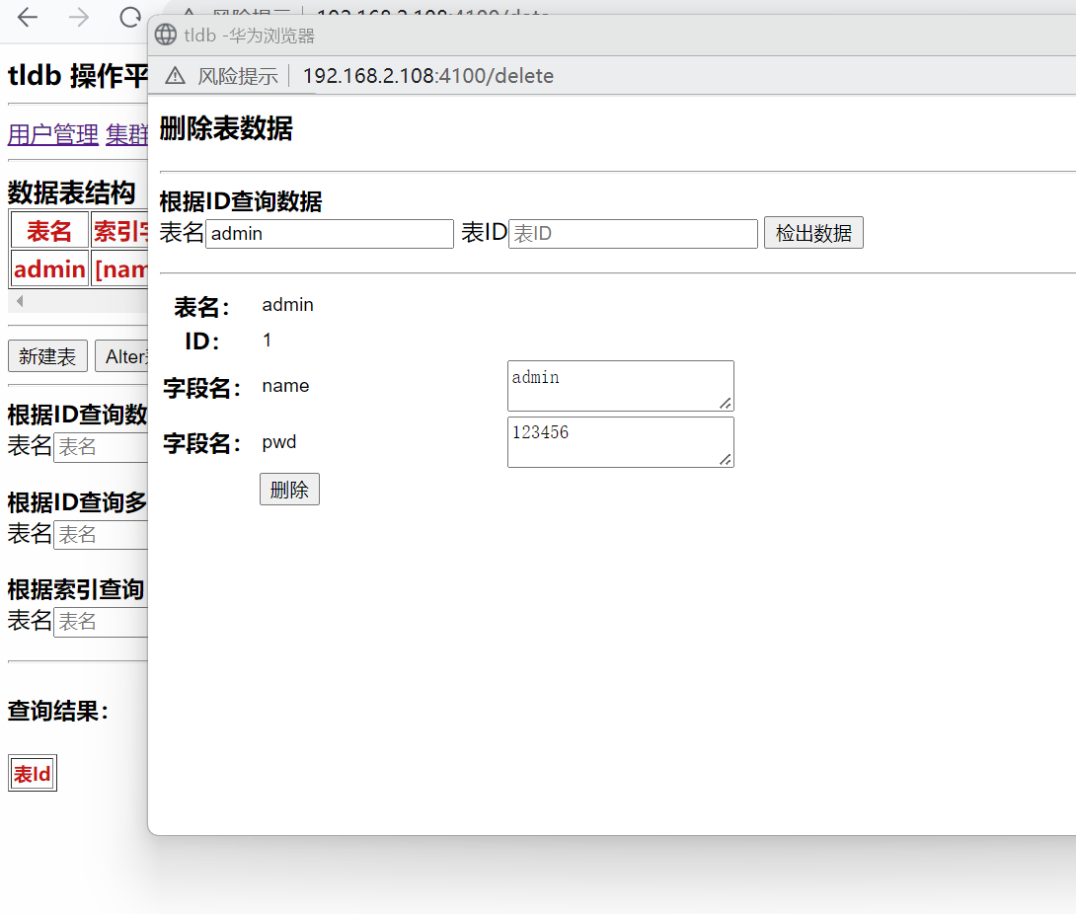Focus the 表名 field containing admin in popup

329,234
